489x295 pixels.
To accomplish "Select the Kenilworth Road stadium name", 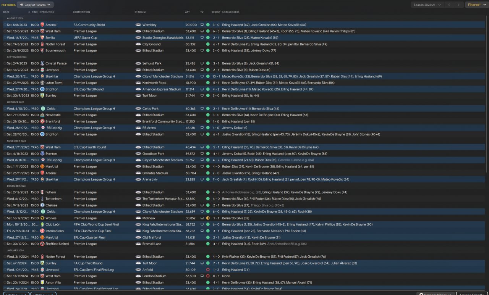I will pos(154,83).
